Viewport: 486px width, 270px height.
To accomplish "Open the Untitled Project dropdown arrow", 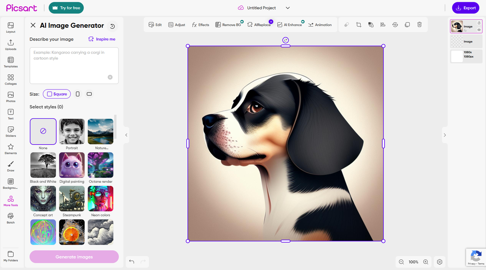I will click(x=287, y=8).
